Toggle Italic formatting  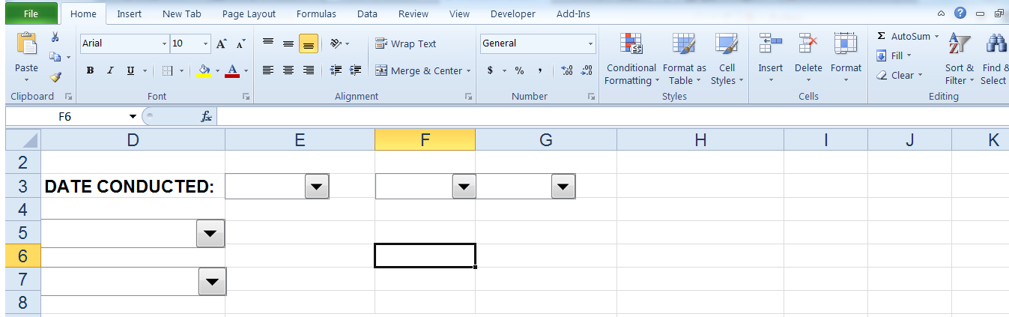110,70
